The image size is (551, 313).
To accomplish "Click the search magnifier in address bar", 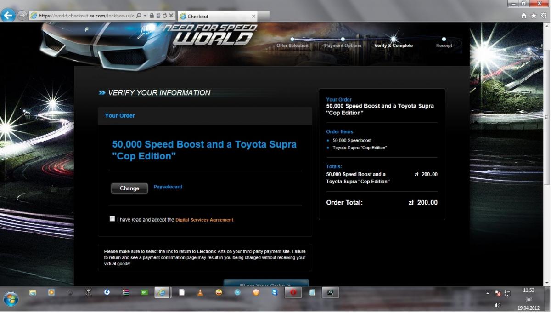I will [x=139, y=16].
